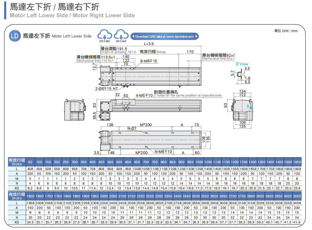Select the Stroke 3050 column header
The height and width of the screenshot is (230, 312).
[297, 196]
